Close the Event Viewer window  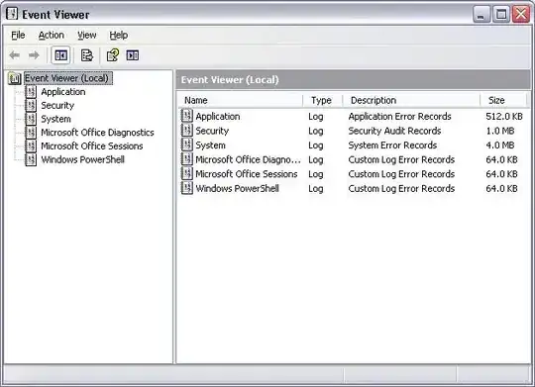[x=521, y=14]
